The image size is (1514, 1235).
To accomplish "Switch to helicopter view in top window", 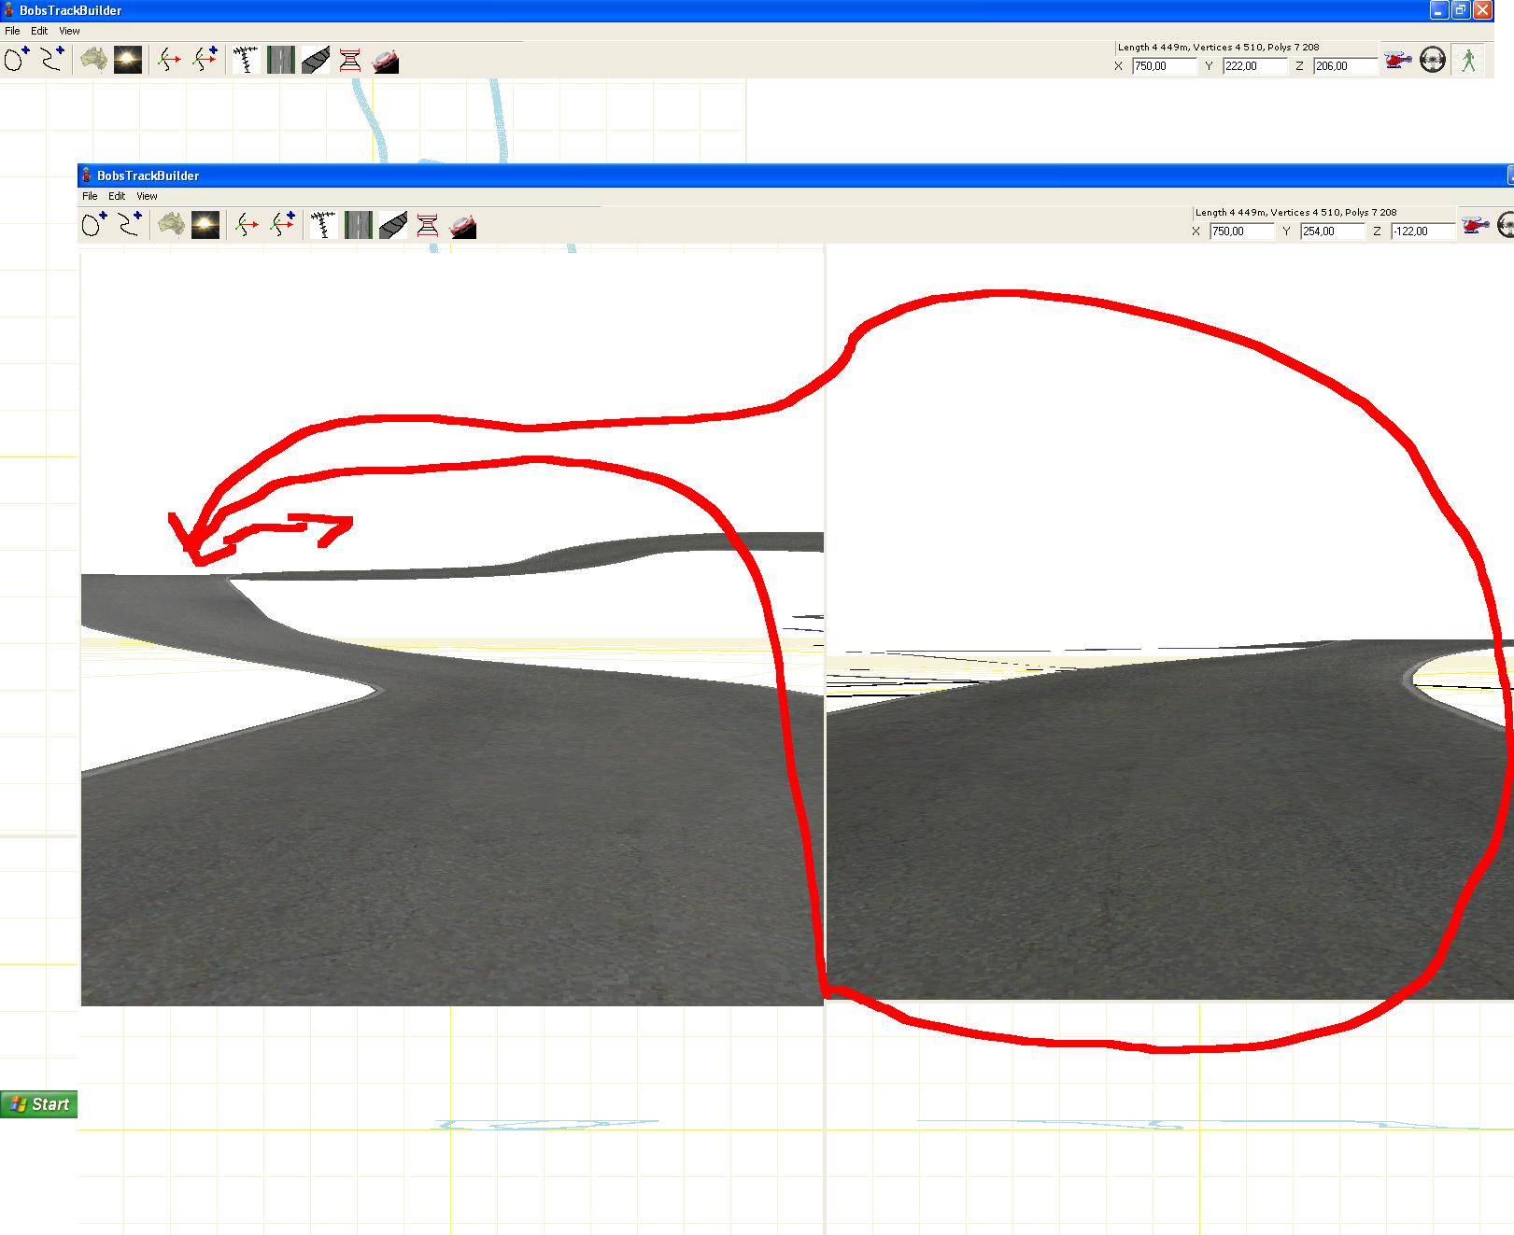I will coord(1397,62).
